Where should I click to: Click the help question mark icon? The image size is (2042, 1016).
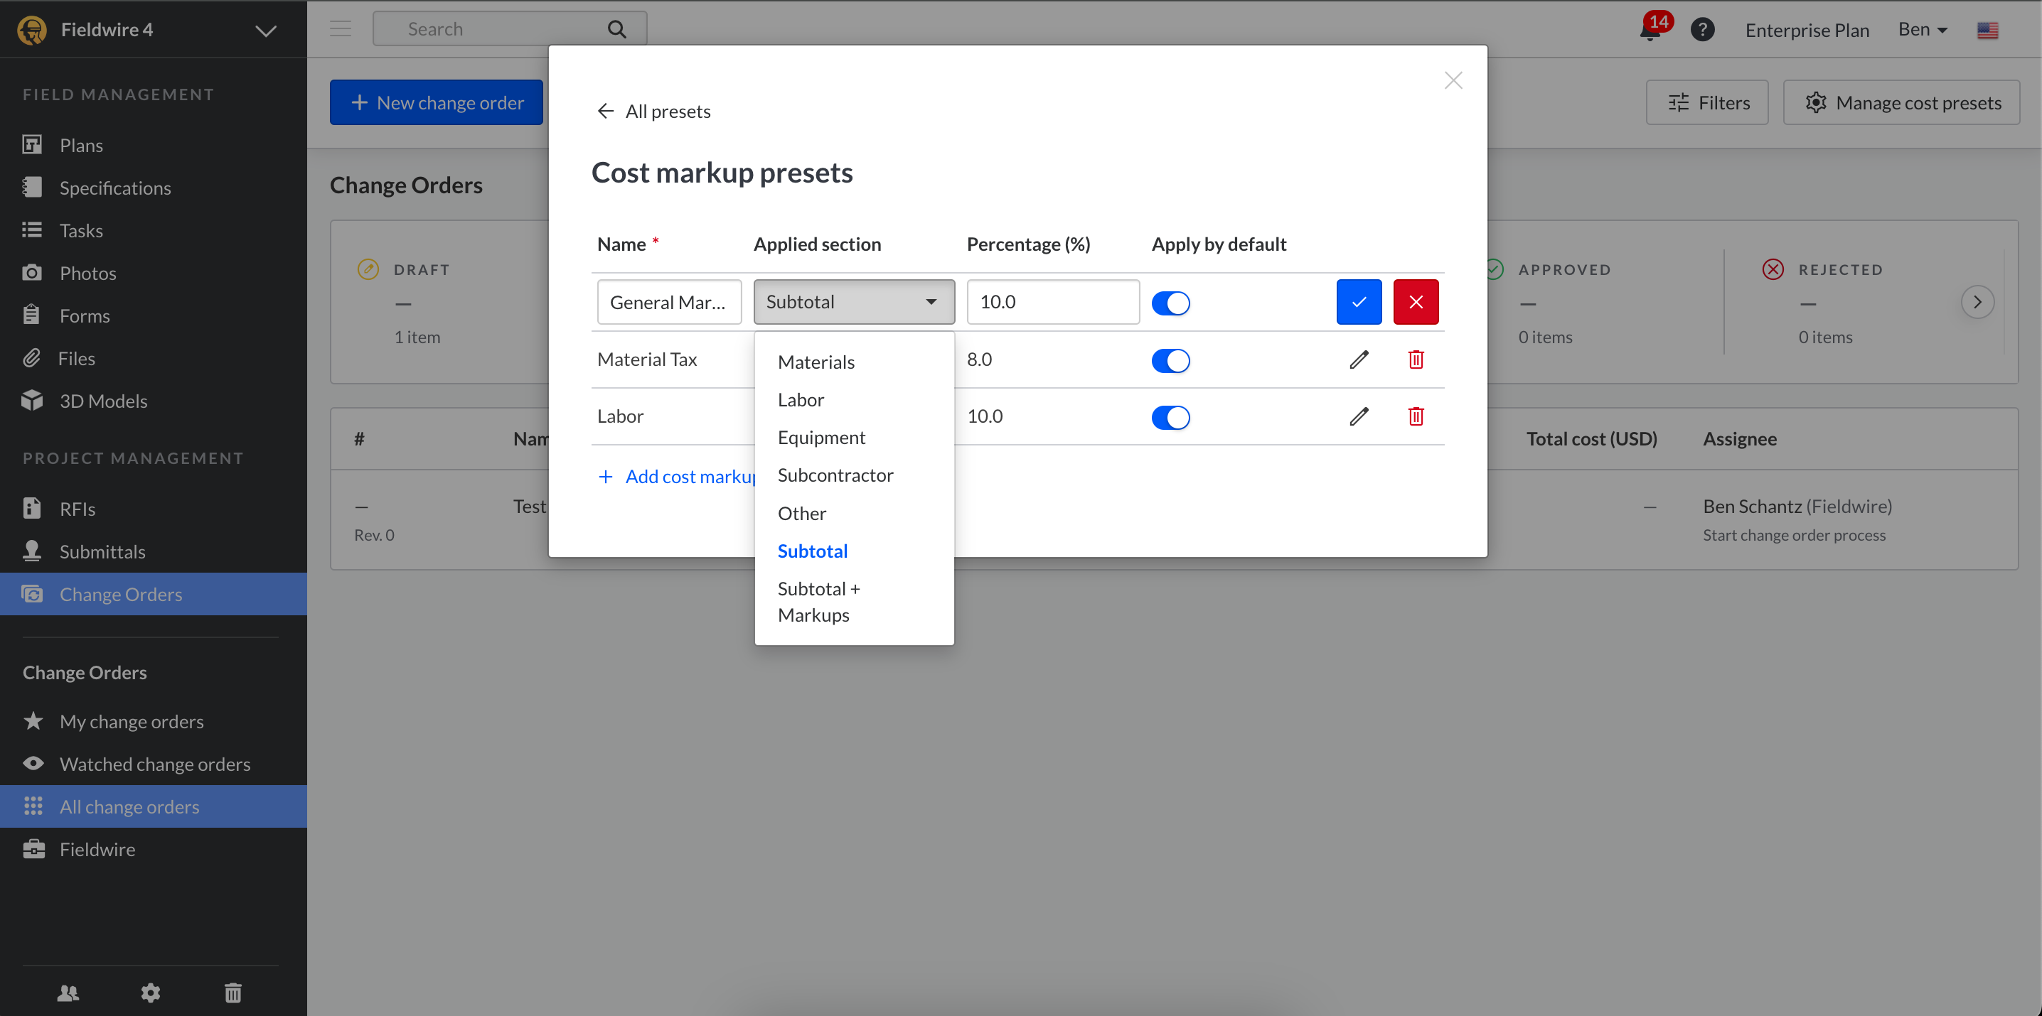pos(1701,30)
